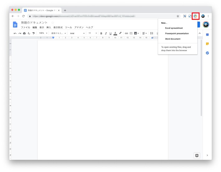Open the アドオン menu
Screen dimensions: 221x172
(79, 27)
